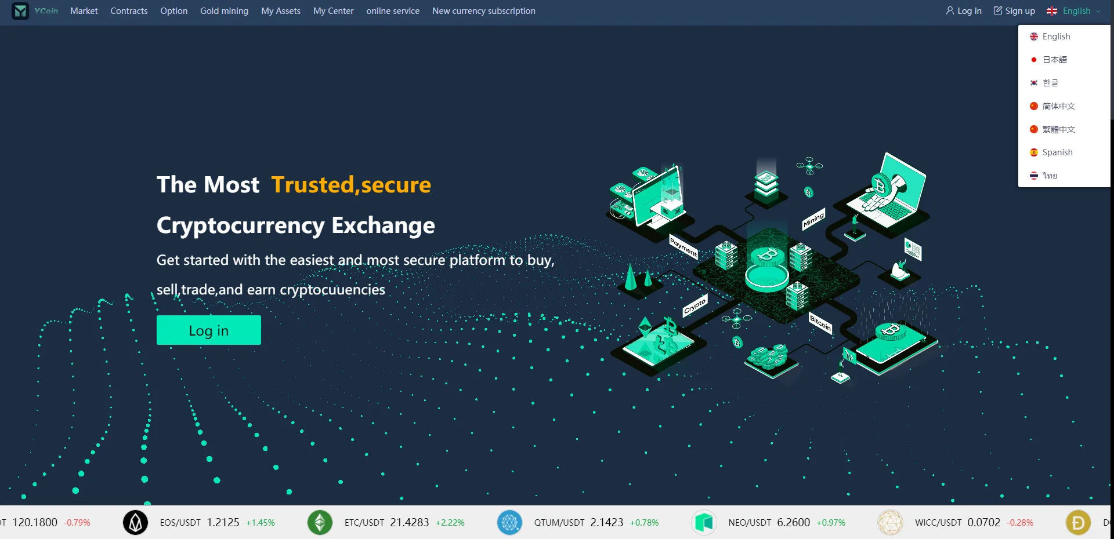Click the ETC price 21.4283
1114x539 pixels.
click(x=410, y=522)
